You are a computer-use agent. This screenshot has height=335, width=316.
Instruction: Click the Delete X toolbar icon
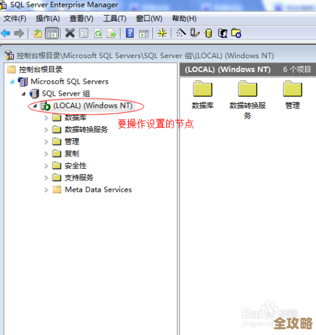click(x=70, y=34)
